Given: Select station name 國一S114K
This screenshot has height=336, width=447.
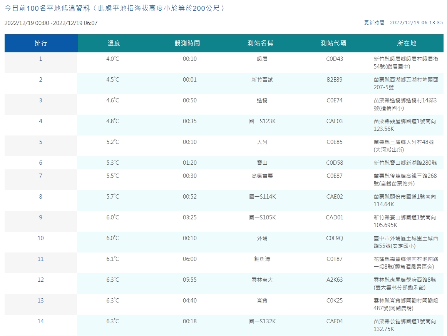Looking at the screenshot, I should coord(263,197).
